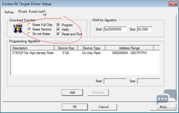
Task: Uncheck the Verify checkbox
Action: click(x=58, y=29)
